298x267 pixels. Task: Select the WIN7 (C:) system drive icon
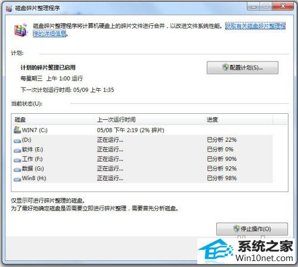pyautogui.click(x=17, y=130)
